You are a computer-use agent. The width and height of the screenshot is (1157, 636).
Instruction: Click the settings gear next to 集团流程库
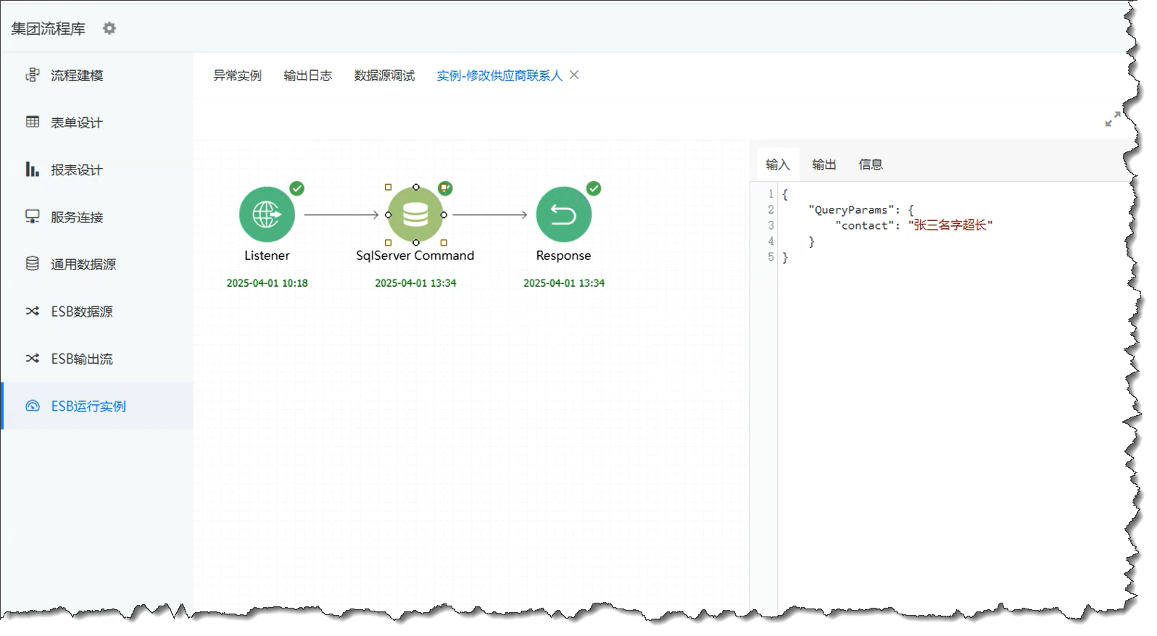(109, 28)
